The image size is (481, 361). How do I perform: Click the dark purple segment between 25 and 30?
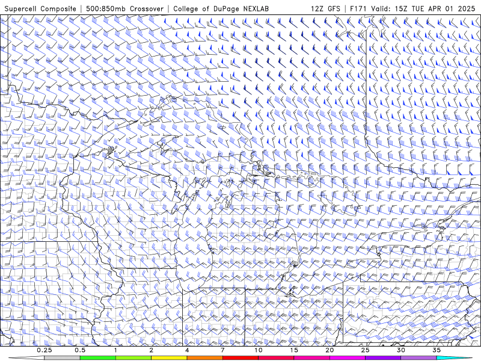[x=383, y=358]
